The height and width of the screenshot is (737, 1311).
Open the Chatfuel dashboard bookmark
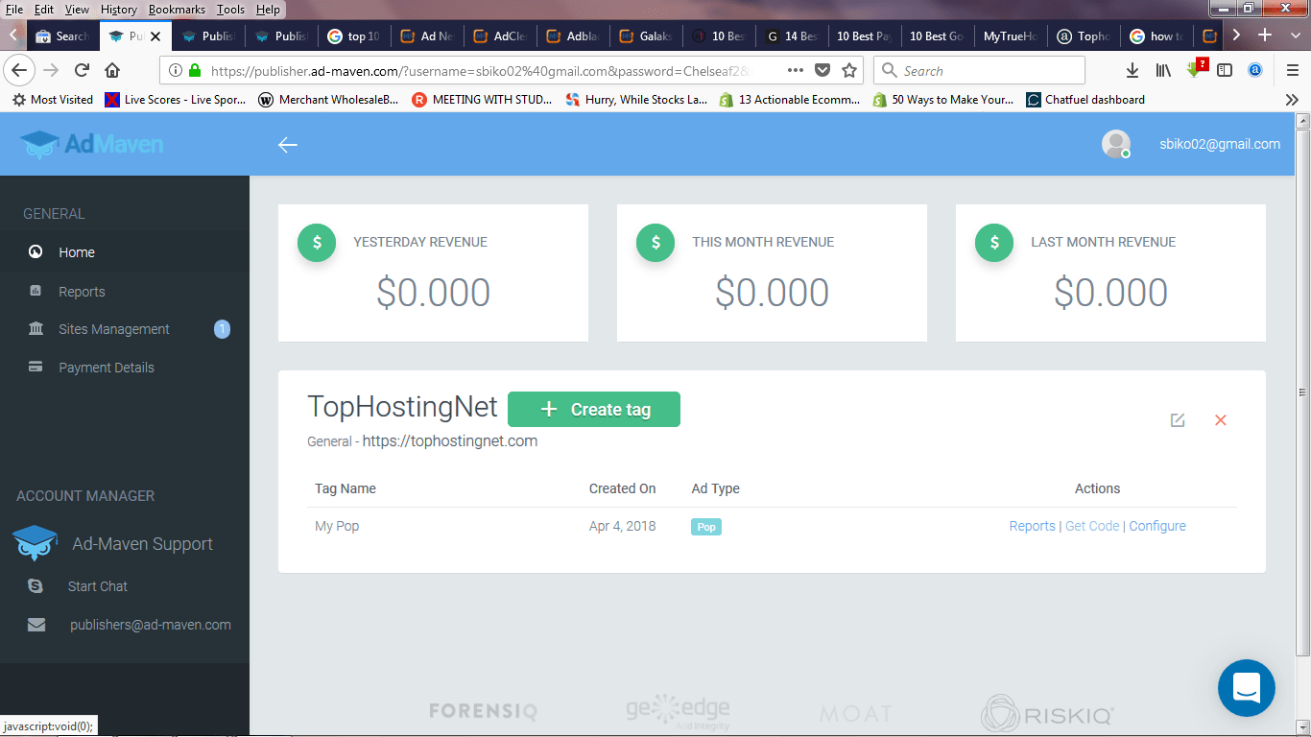pos(1085,100)
